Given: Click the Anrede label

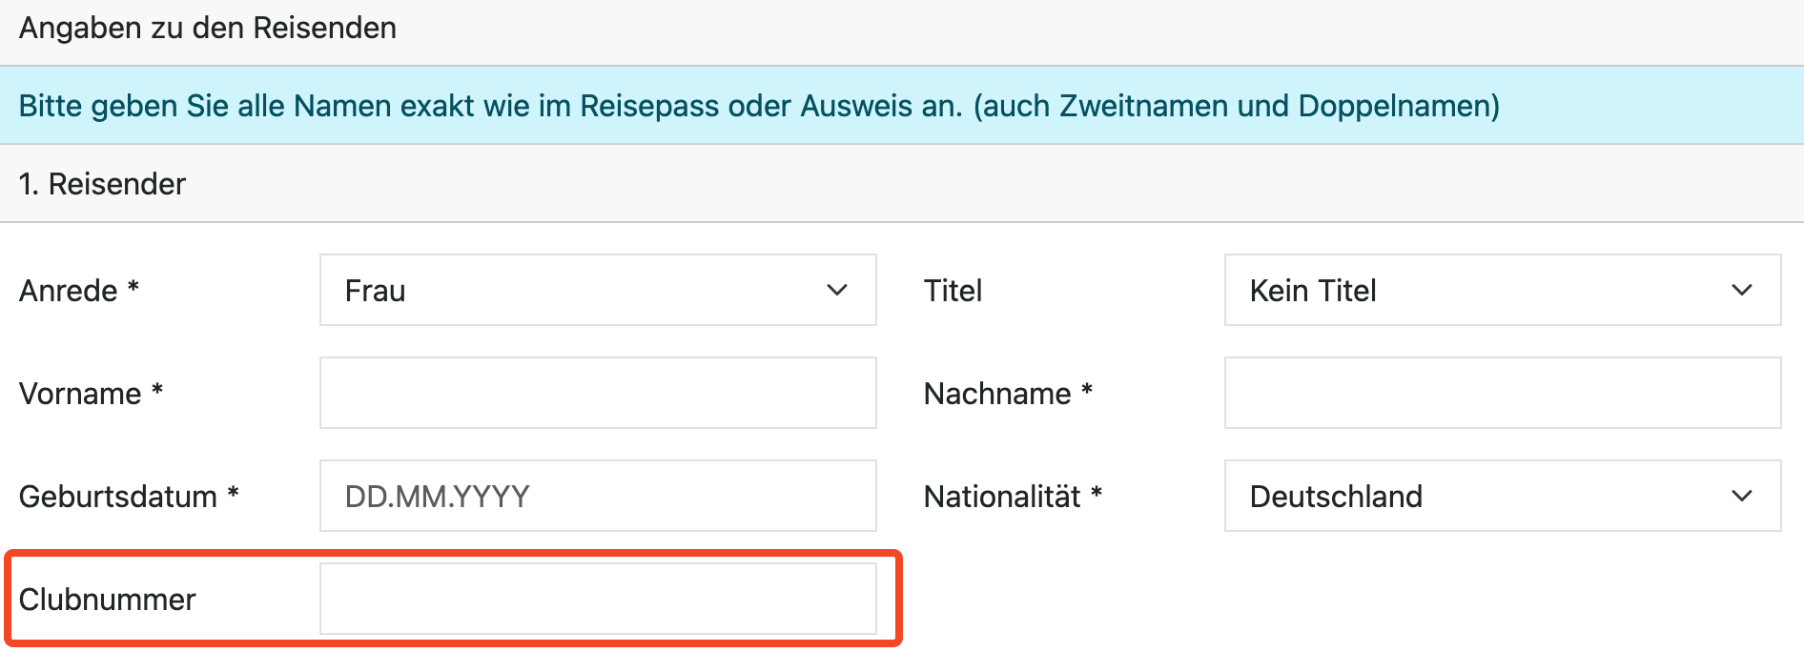Looking at the screenshot, I should pos(69,291).
